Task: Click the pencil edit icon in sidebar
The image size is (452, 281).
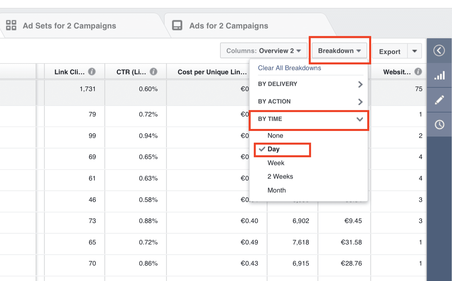Action: pyautogui.click(x=439, y=100)
